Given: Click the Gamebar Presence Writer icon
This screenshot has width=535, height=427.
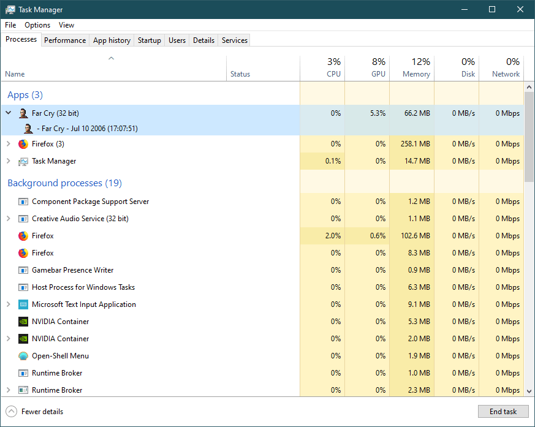Looking at the screenshot, I should pyautogui.click(x=23, y=270).
